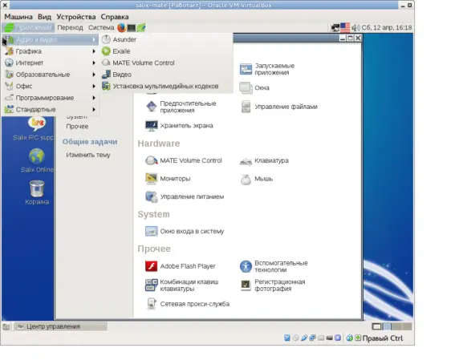Select Установка мультимедийных кодеков
The width and height of the screenshot is (459, 360).
(x=167, y=87)
